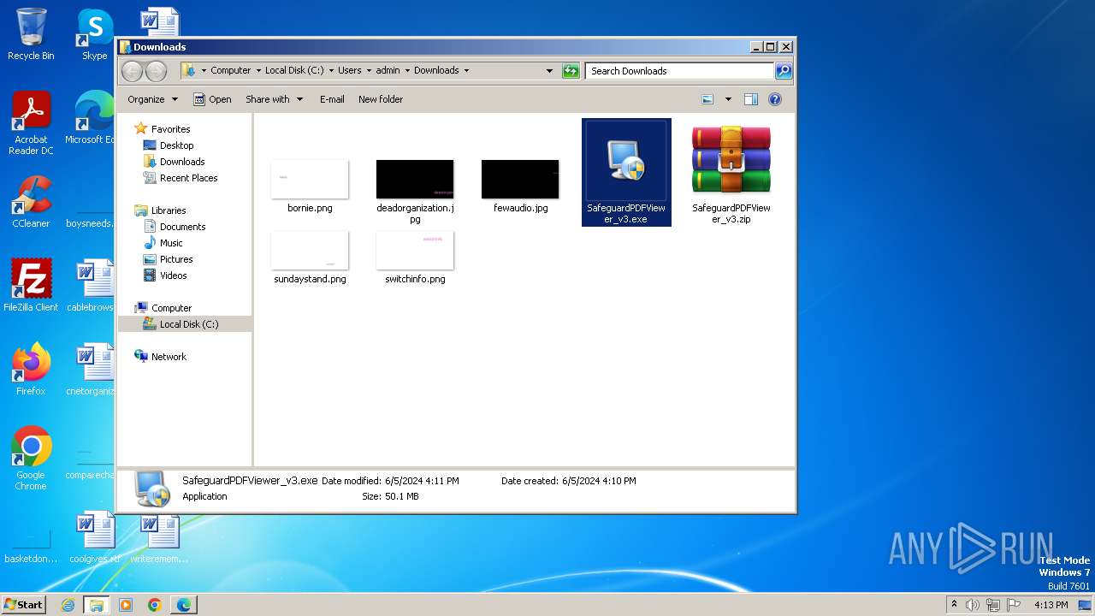Open Chrome from the taskbar
This screenshot has height=616, width=1095.
pos(155,605)
